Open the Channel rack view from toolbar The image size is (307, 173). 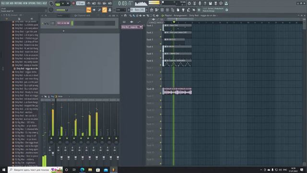(162, 10)
